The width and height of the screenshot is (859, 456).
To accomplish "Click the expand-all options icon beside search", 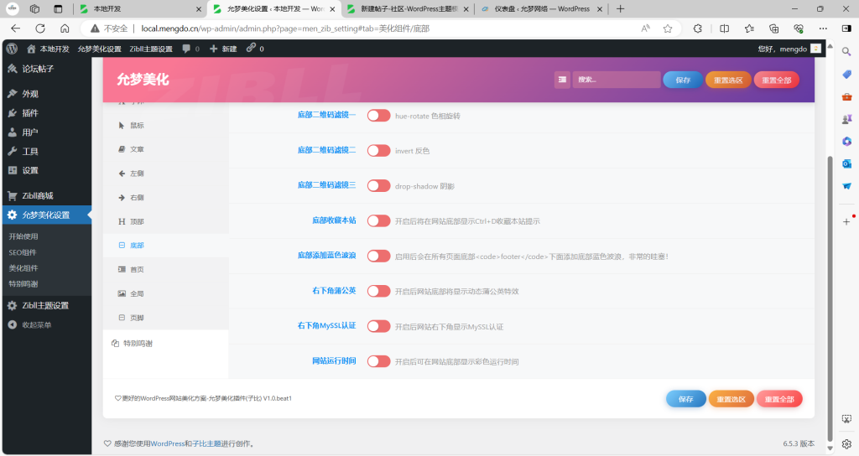I will pos(562,80).
